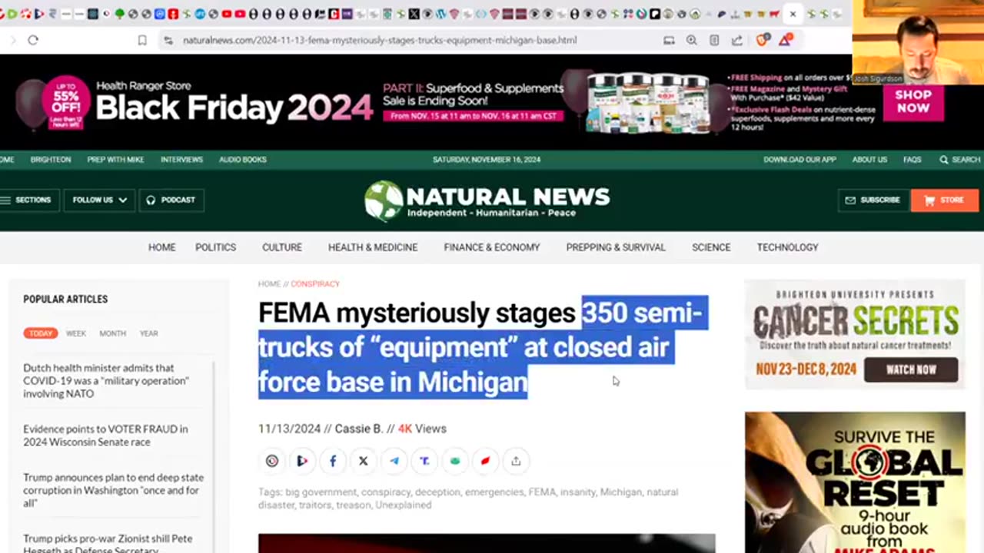Click the cast/screen icon in address bar
984x553 pixels.
[x=669, y=40]
